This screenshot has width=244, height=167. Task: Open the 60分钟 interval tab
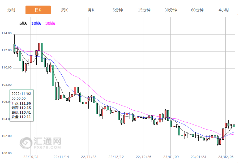[x=197, y=10]
